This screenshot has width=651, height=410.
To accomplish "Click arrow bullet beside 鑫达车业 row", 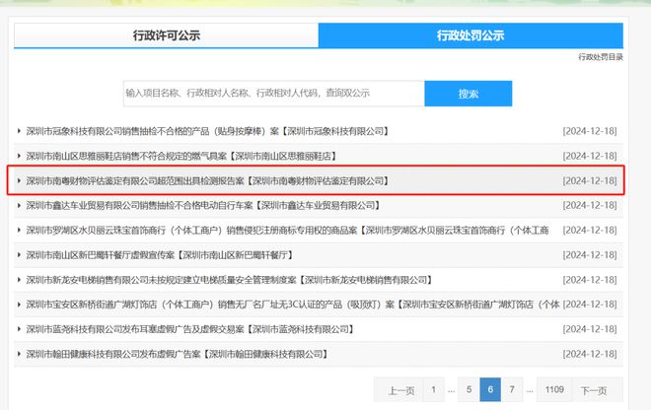I will (x=19, y=205).
